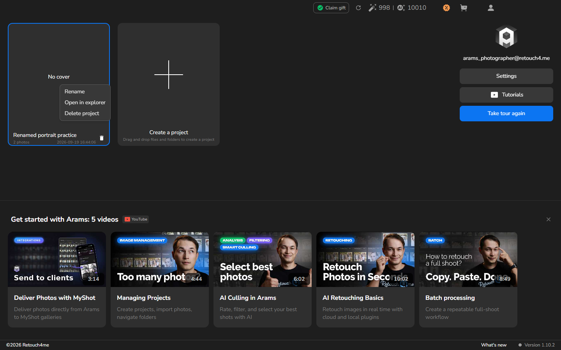Click the 2 photos count label
561x350 pixels.
[x=21, y=142]
